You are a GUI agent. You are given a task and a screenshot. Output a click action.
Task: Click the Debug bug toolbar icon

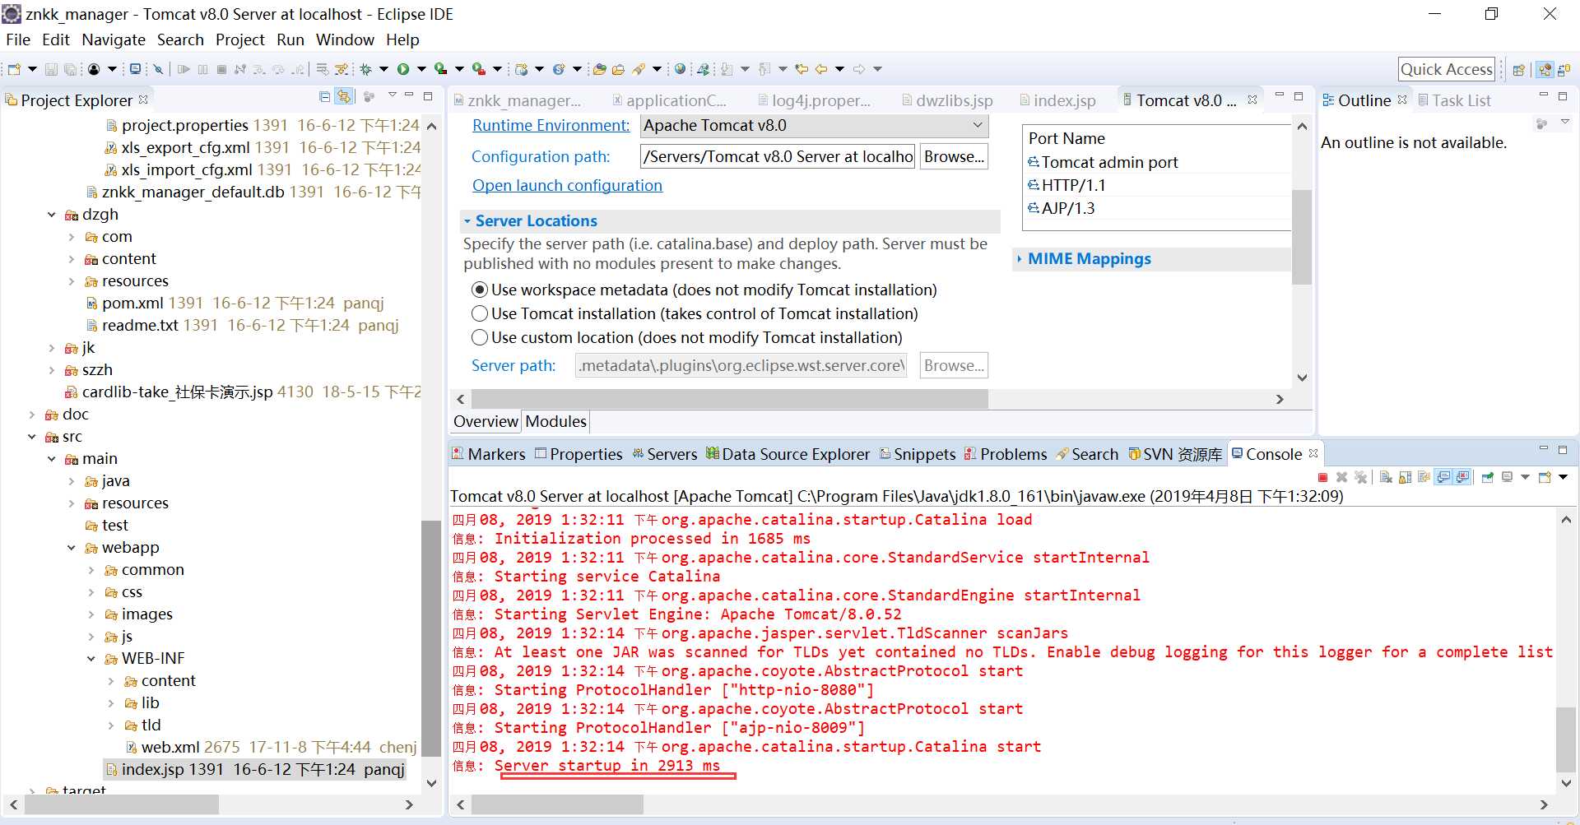click(x=365, y=69)
